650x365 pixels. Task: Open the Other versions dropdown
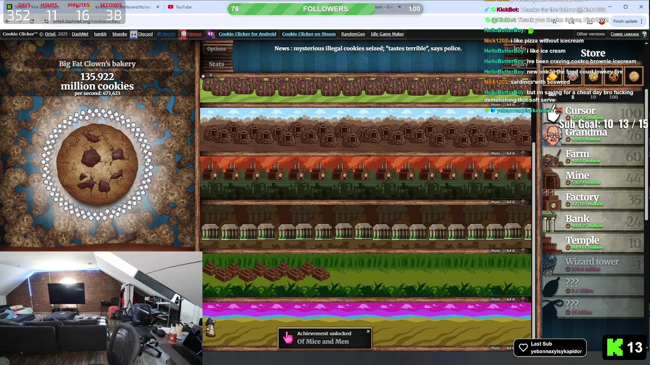(x=591, y=34)
